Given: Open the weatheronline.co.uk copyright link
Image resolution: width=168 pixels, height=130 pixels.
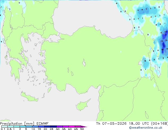Looking at the screenshot, I should [146, 128].
